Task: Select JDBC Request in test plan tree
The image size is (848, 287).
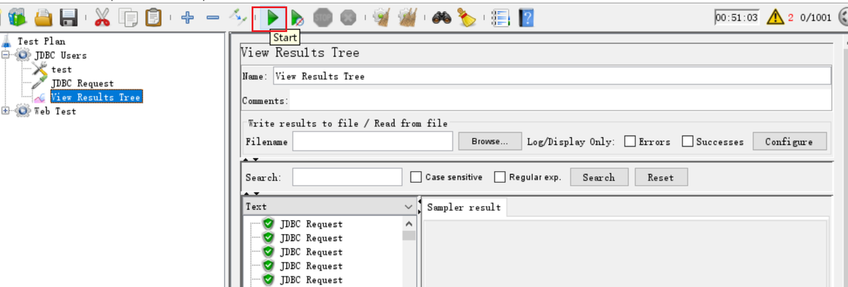Action: pos(82,84)
